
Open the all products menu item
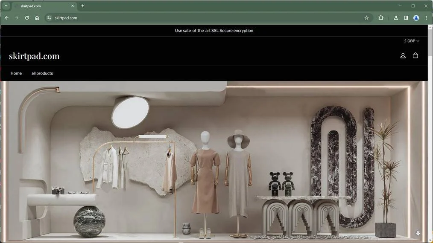[x=42, y=73]
